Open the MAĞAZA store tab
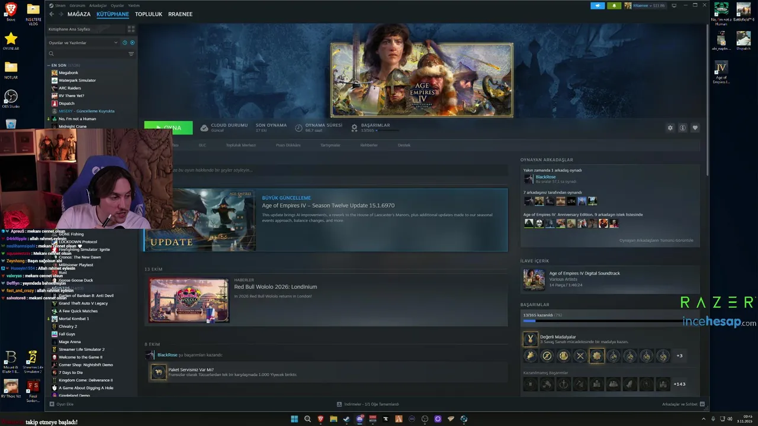 coord(79,14)
